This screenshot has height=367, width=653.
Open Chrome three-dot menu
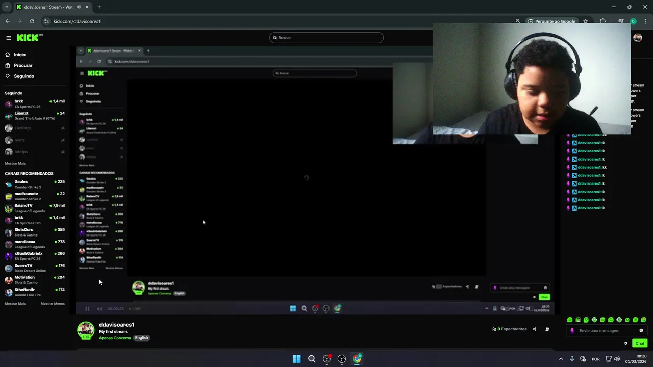(x=645, y=21)
